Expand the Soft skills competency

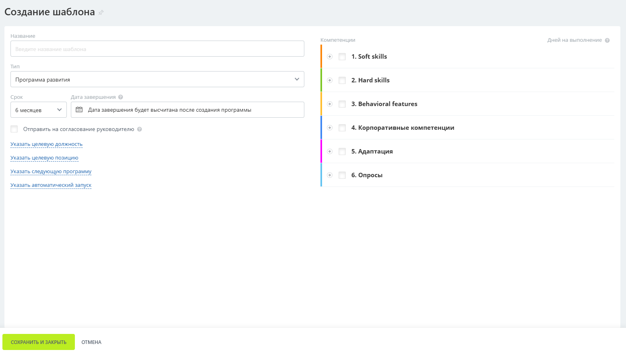pos(330,57)
